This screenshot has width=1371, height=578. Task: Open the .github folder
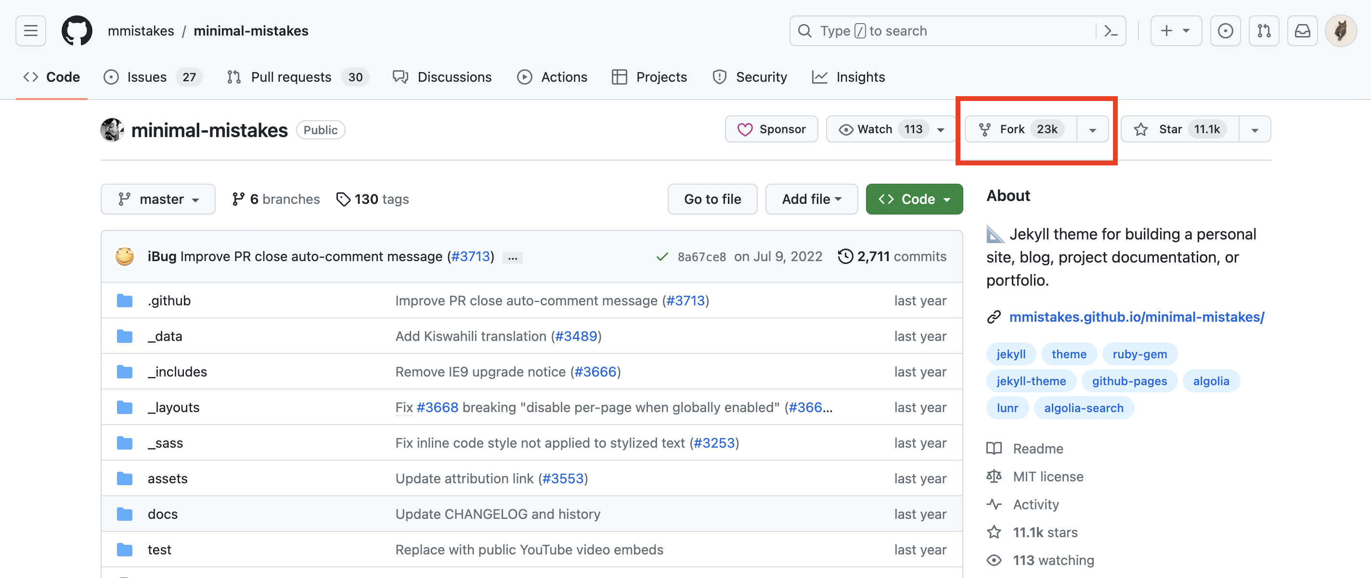[x=168, y=301]
